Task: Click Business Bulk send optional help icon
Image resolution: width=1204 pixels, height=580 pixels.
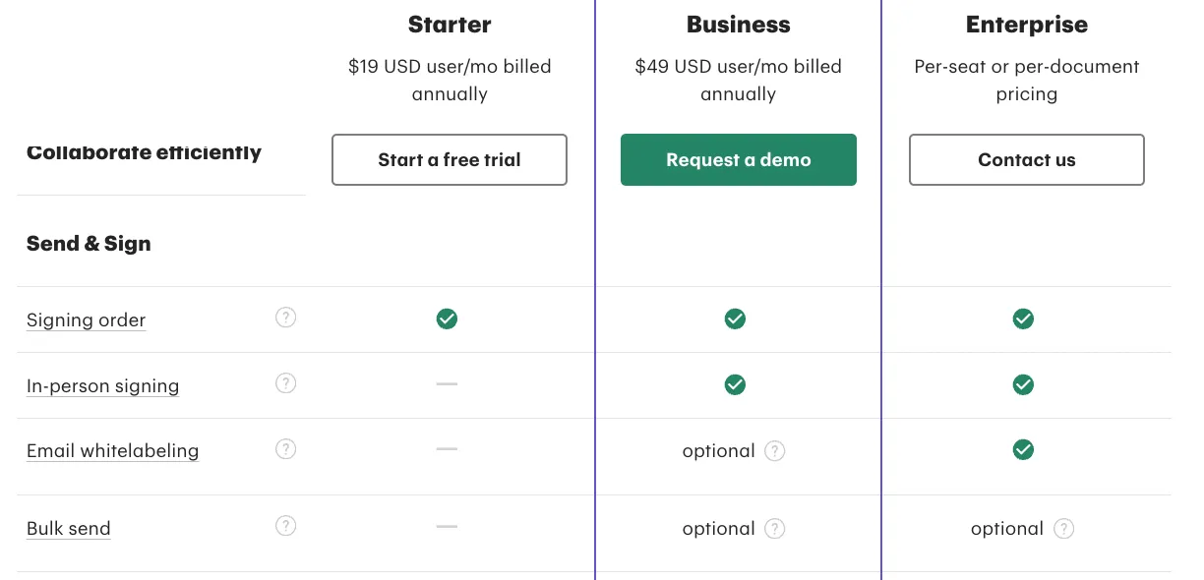Action: coord(775,529)
